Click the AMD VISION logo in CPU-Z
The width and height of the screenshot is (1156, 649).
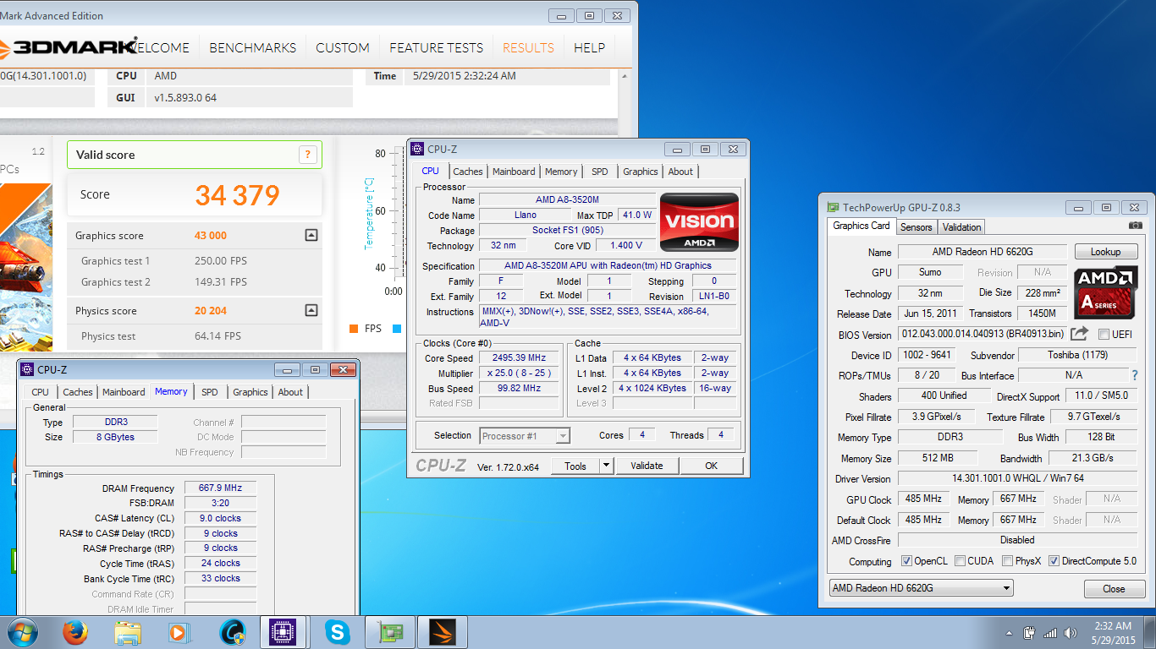click(x=699, y=222)
